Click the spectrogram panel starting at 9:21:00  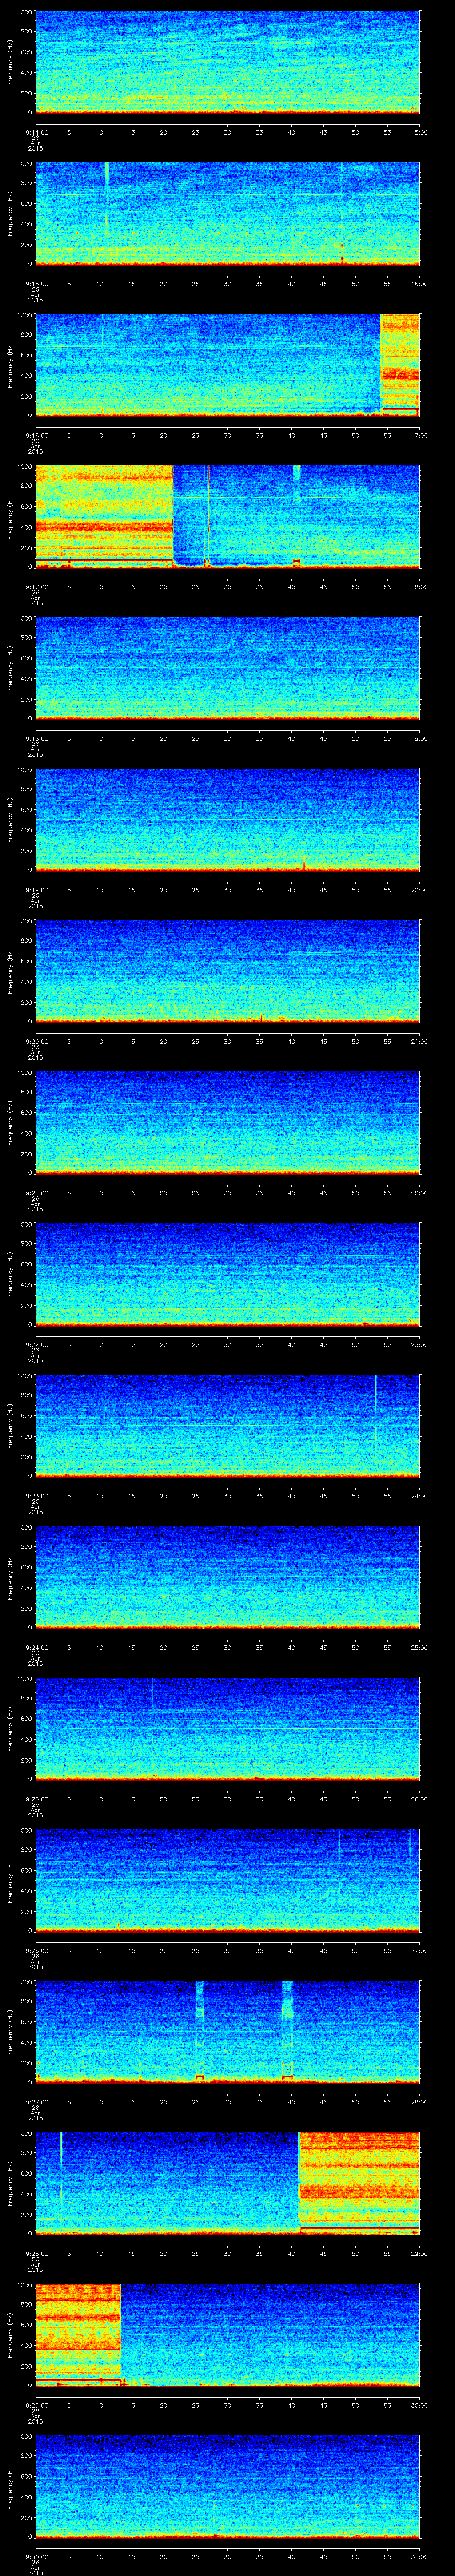[228, 1123]
